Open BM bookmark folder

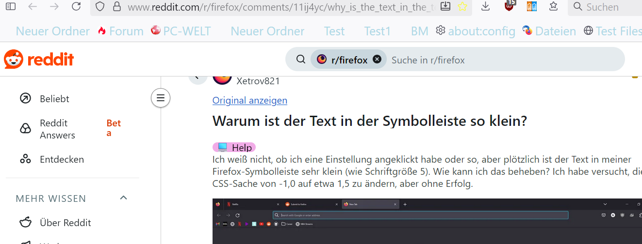tap(420, 31)
